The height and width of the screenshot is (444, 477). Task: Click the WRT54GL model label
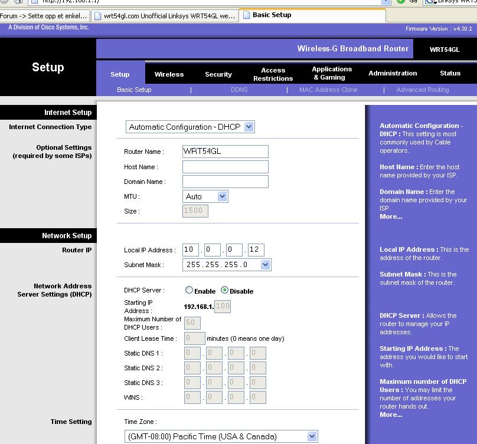445,50
